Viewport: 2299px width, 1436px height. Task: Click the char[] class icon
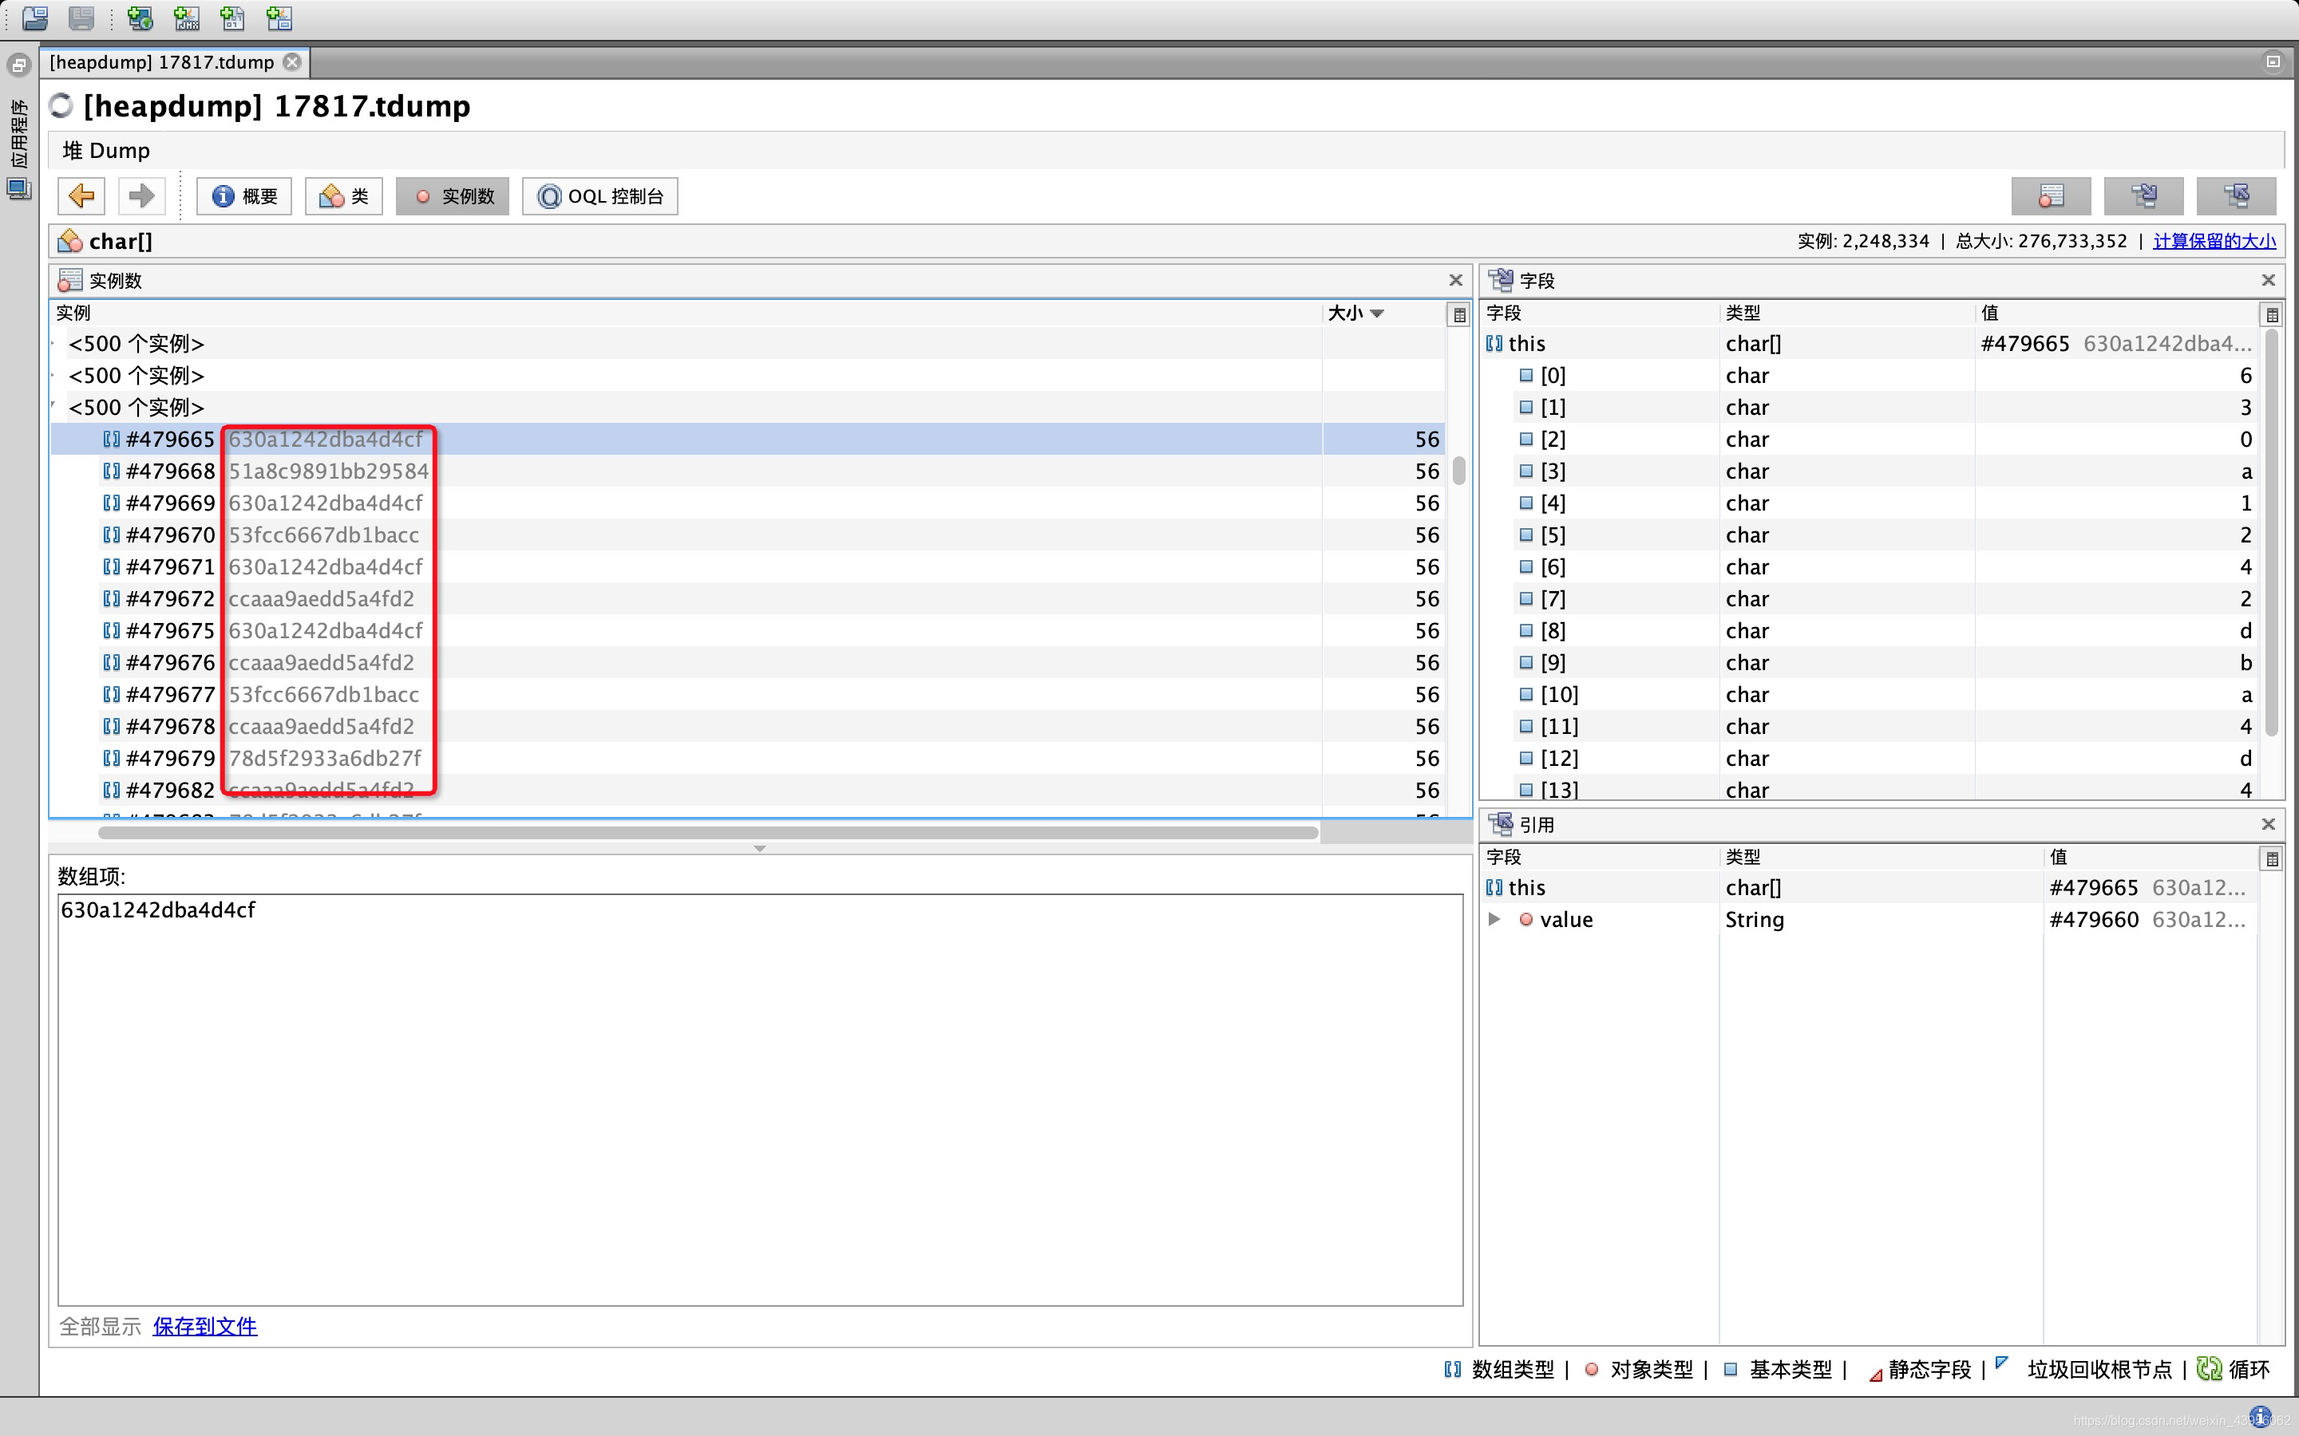[x=69, y=241]
